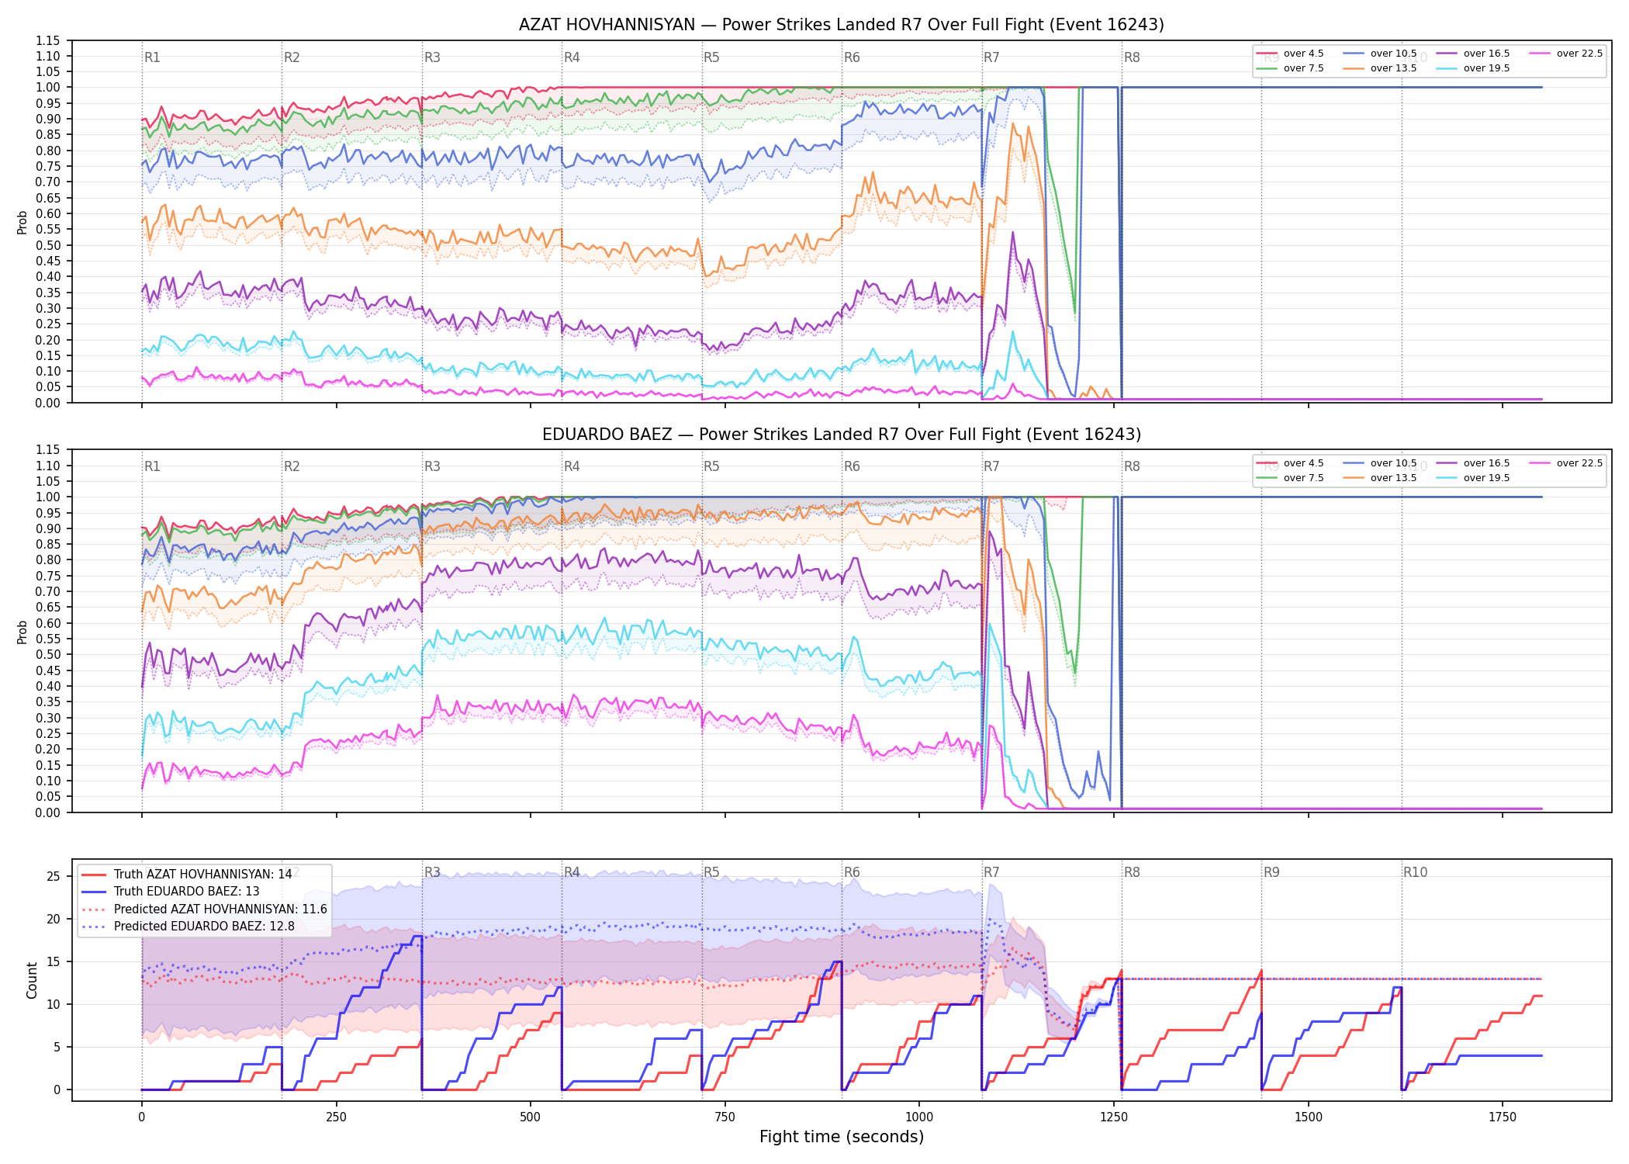Click the AZAT HOVHANNISYAN chart title
This screenshot has height=1164, width=1629.
pos(842,25)
